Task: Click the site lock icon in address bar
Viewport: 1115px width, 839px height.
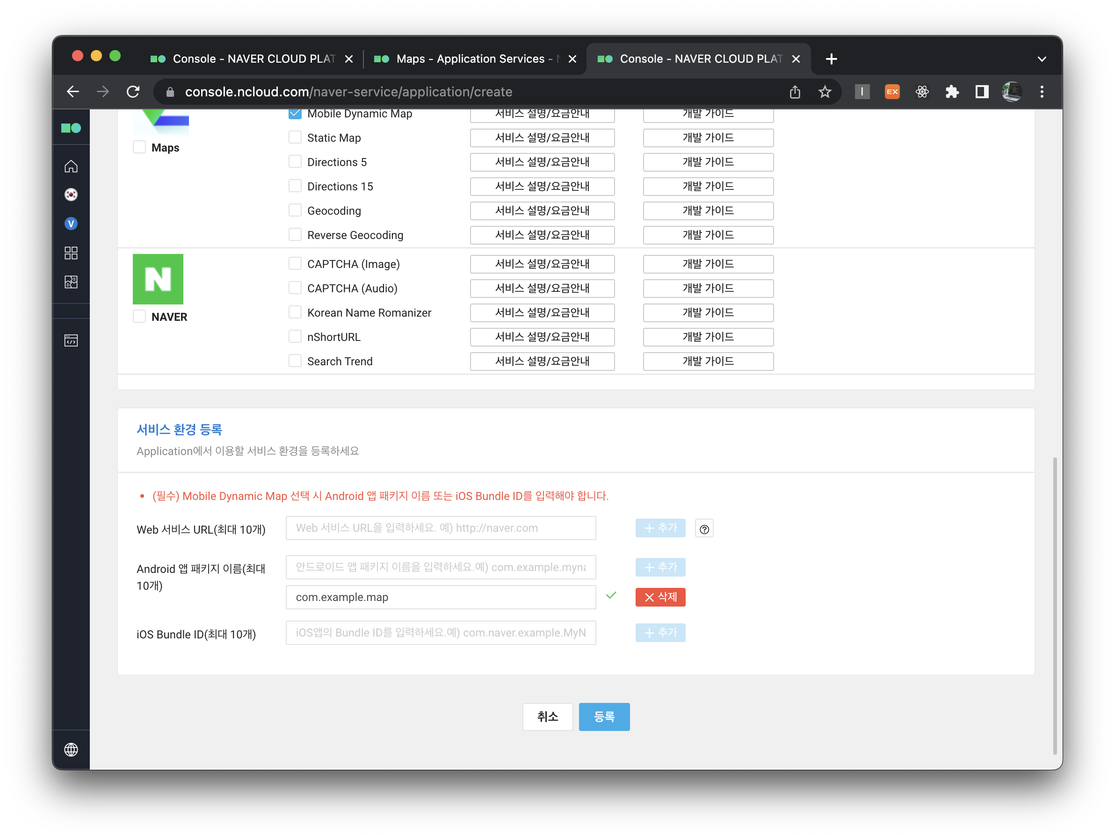Action: coord(170,92)
